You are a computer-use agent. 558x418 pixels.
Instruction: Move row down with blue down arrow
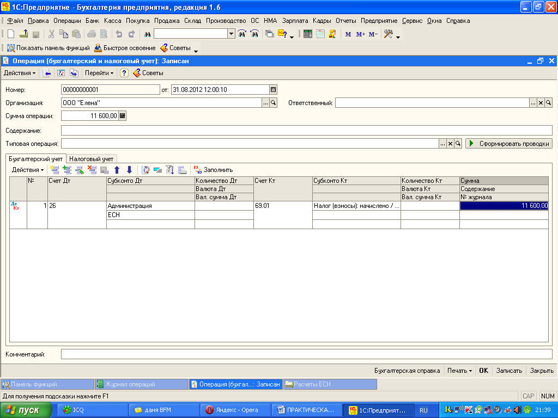point(130,170)
